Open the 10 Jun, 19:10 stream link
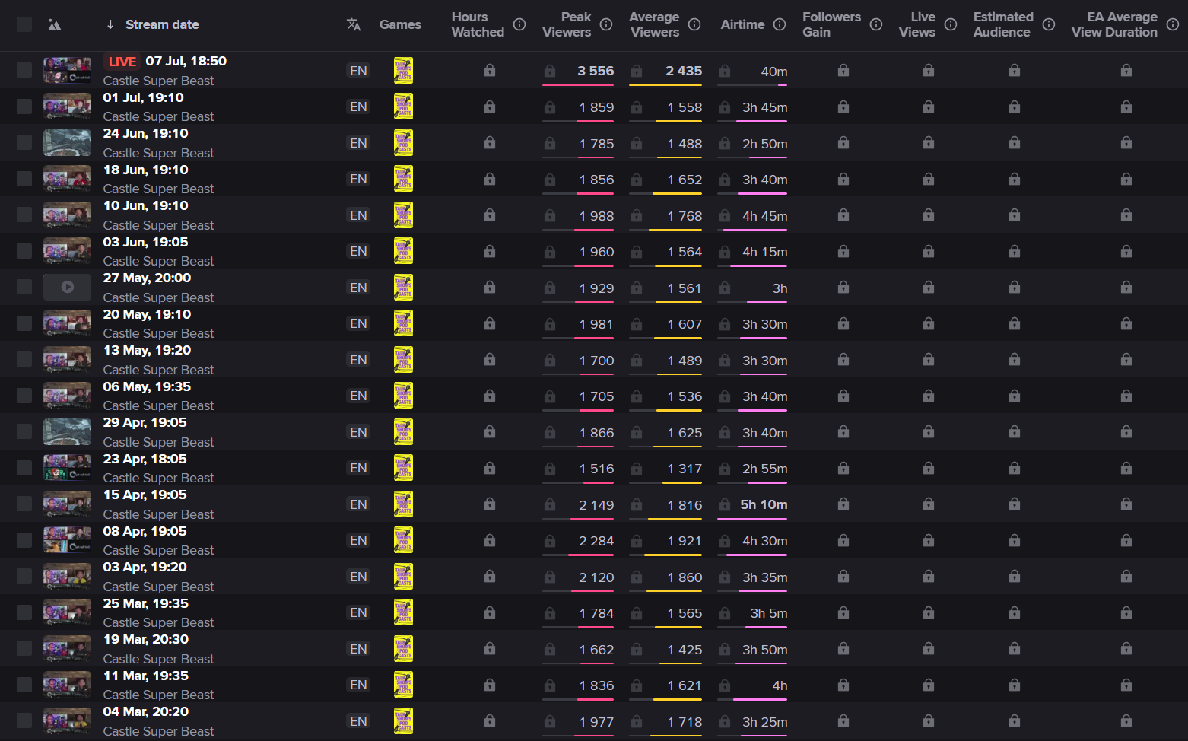1188x741 pixels. coord(146,205)
